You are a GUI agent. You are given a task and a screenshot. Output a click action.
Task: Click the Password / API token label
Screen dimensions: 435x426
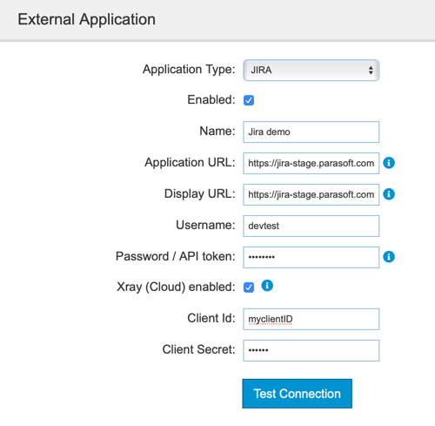pos(176,256)
